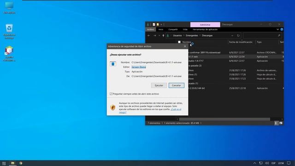The image size is (295, 166).
Task: Switch to the Vista ribbon tab
Action: coord(185,30)
